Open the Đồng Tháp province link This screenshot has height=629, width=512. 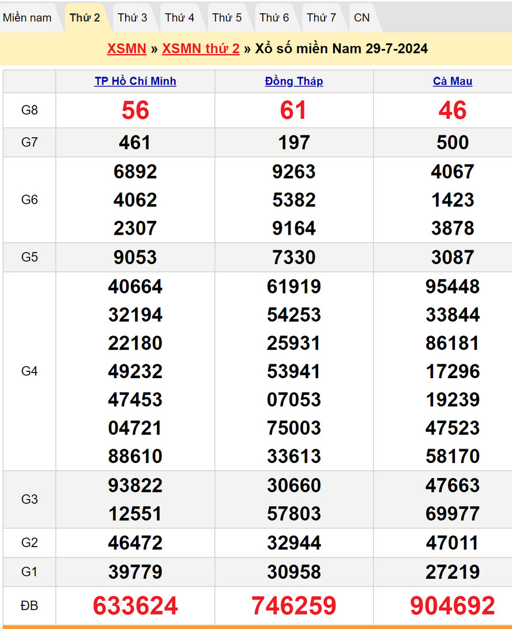tap(294, 81)
